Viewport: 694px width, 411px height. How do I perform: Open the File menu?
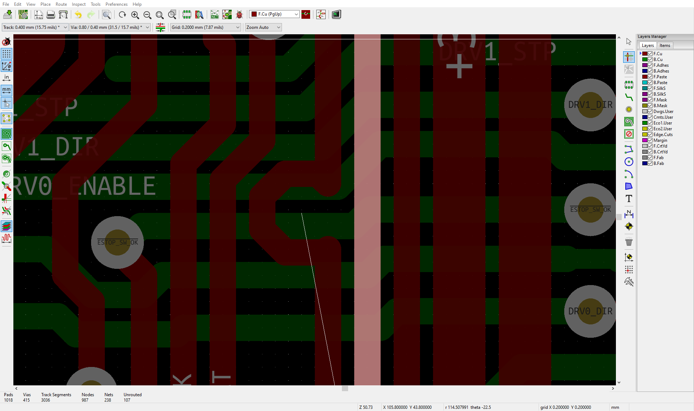[x=6, y=4]
